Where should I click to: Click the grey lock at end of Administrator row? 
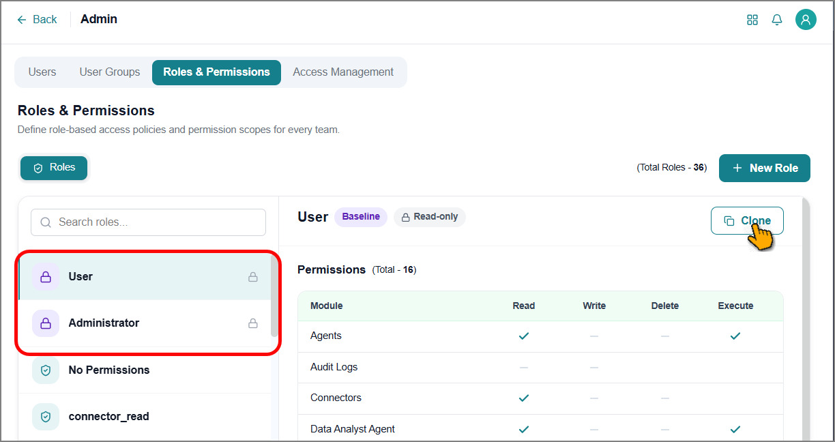click(253, 323)
